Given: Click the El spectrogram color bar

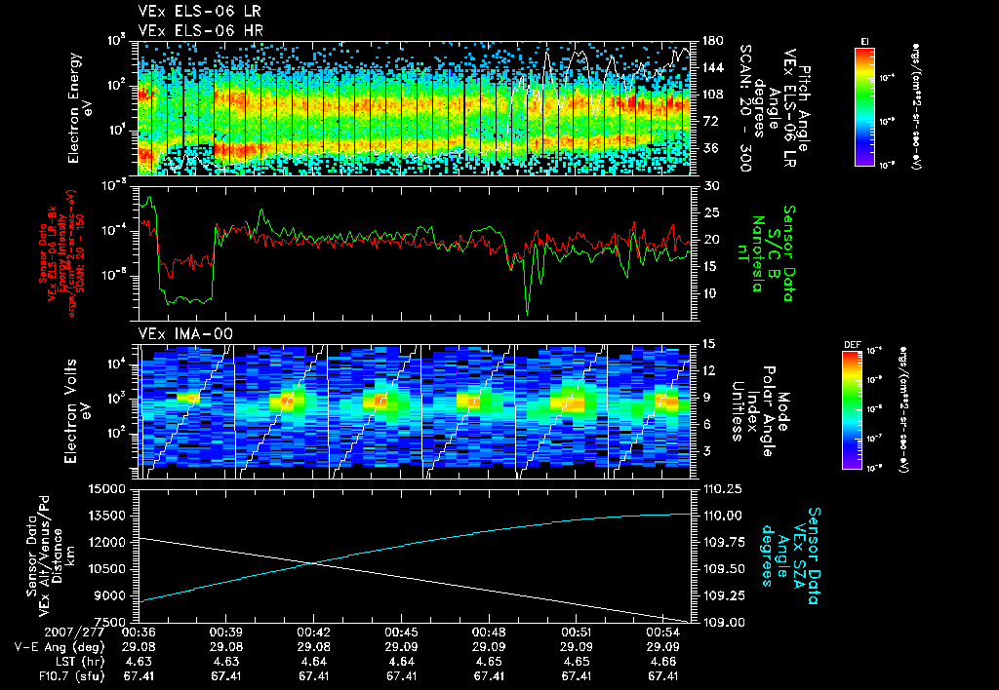Looking at the screenshot, I should tap(864, 106).
